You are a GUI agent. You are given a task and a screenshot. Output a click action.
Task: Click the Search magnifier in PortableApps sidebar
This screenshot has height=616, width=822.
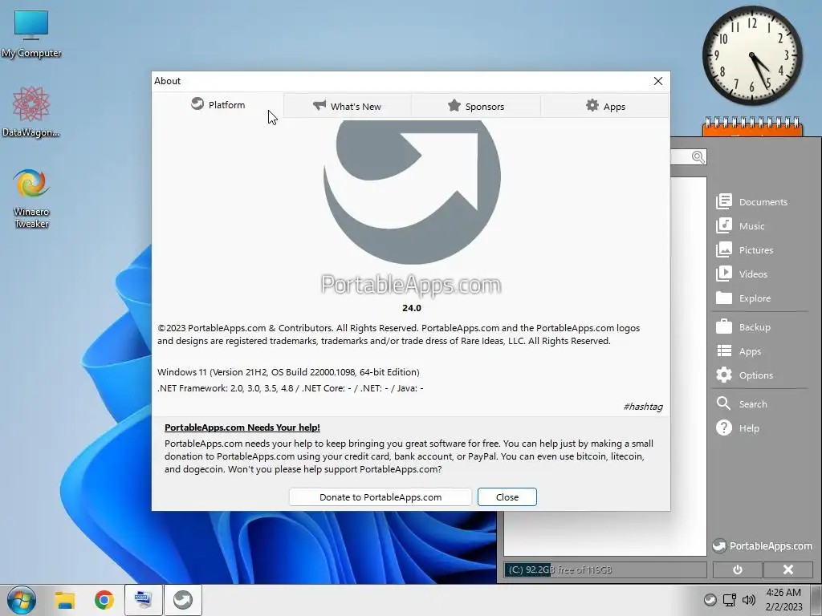click(x=723, y=404)
